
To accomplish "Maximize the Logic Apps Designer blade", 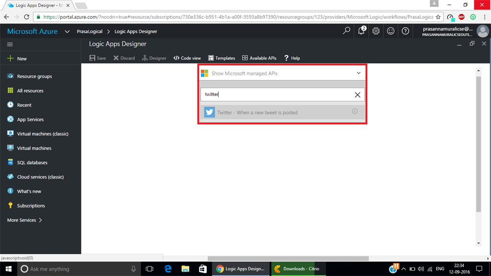I will click(x=472, y=44).
